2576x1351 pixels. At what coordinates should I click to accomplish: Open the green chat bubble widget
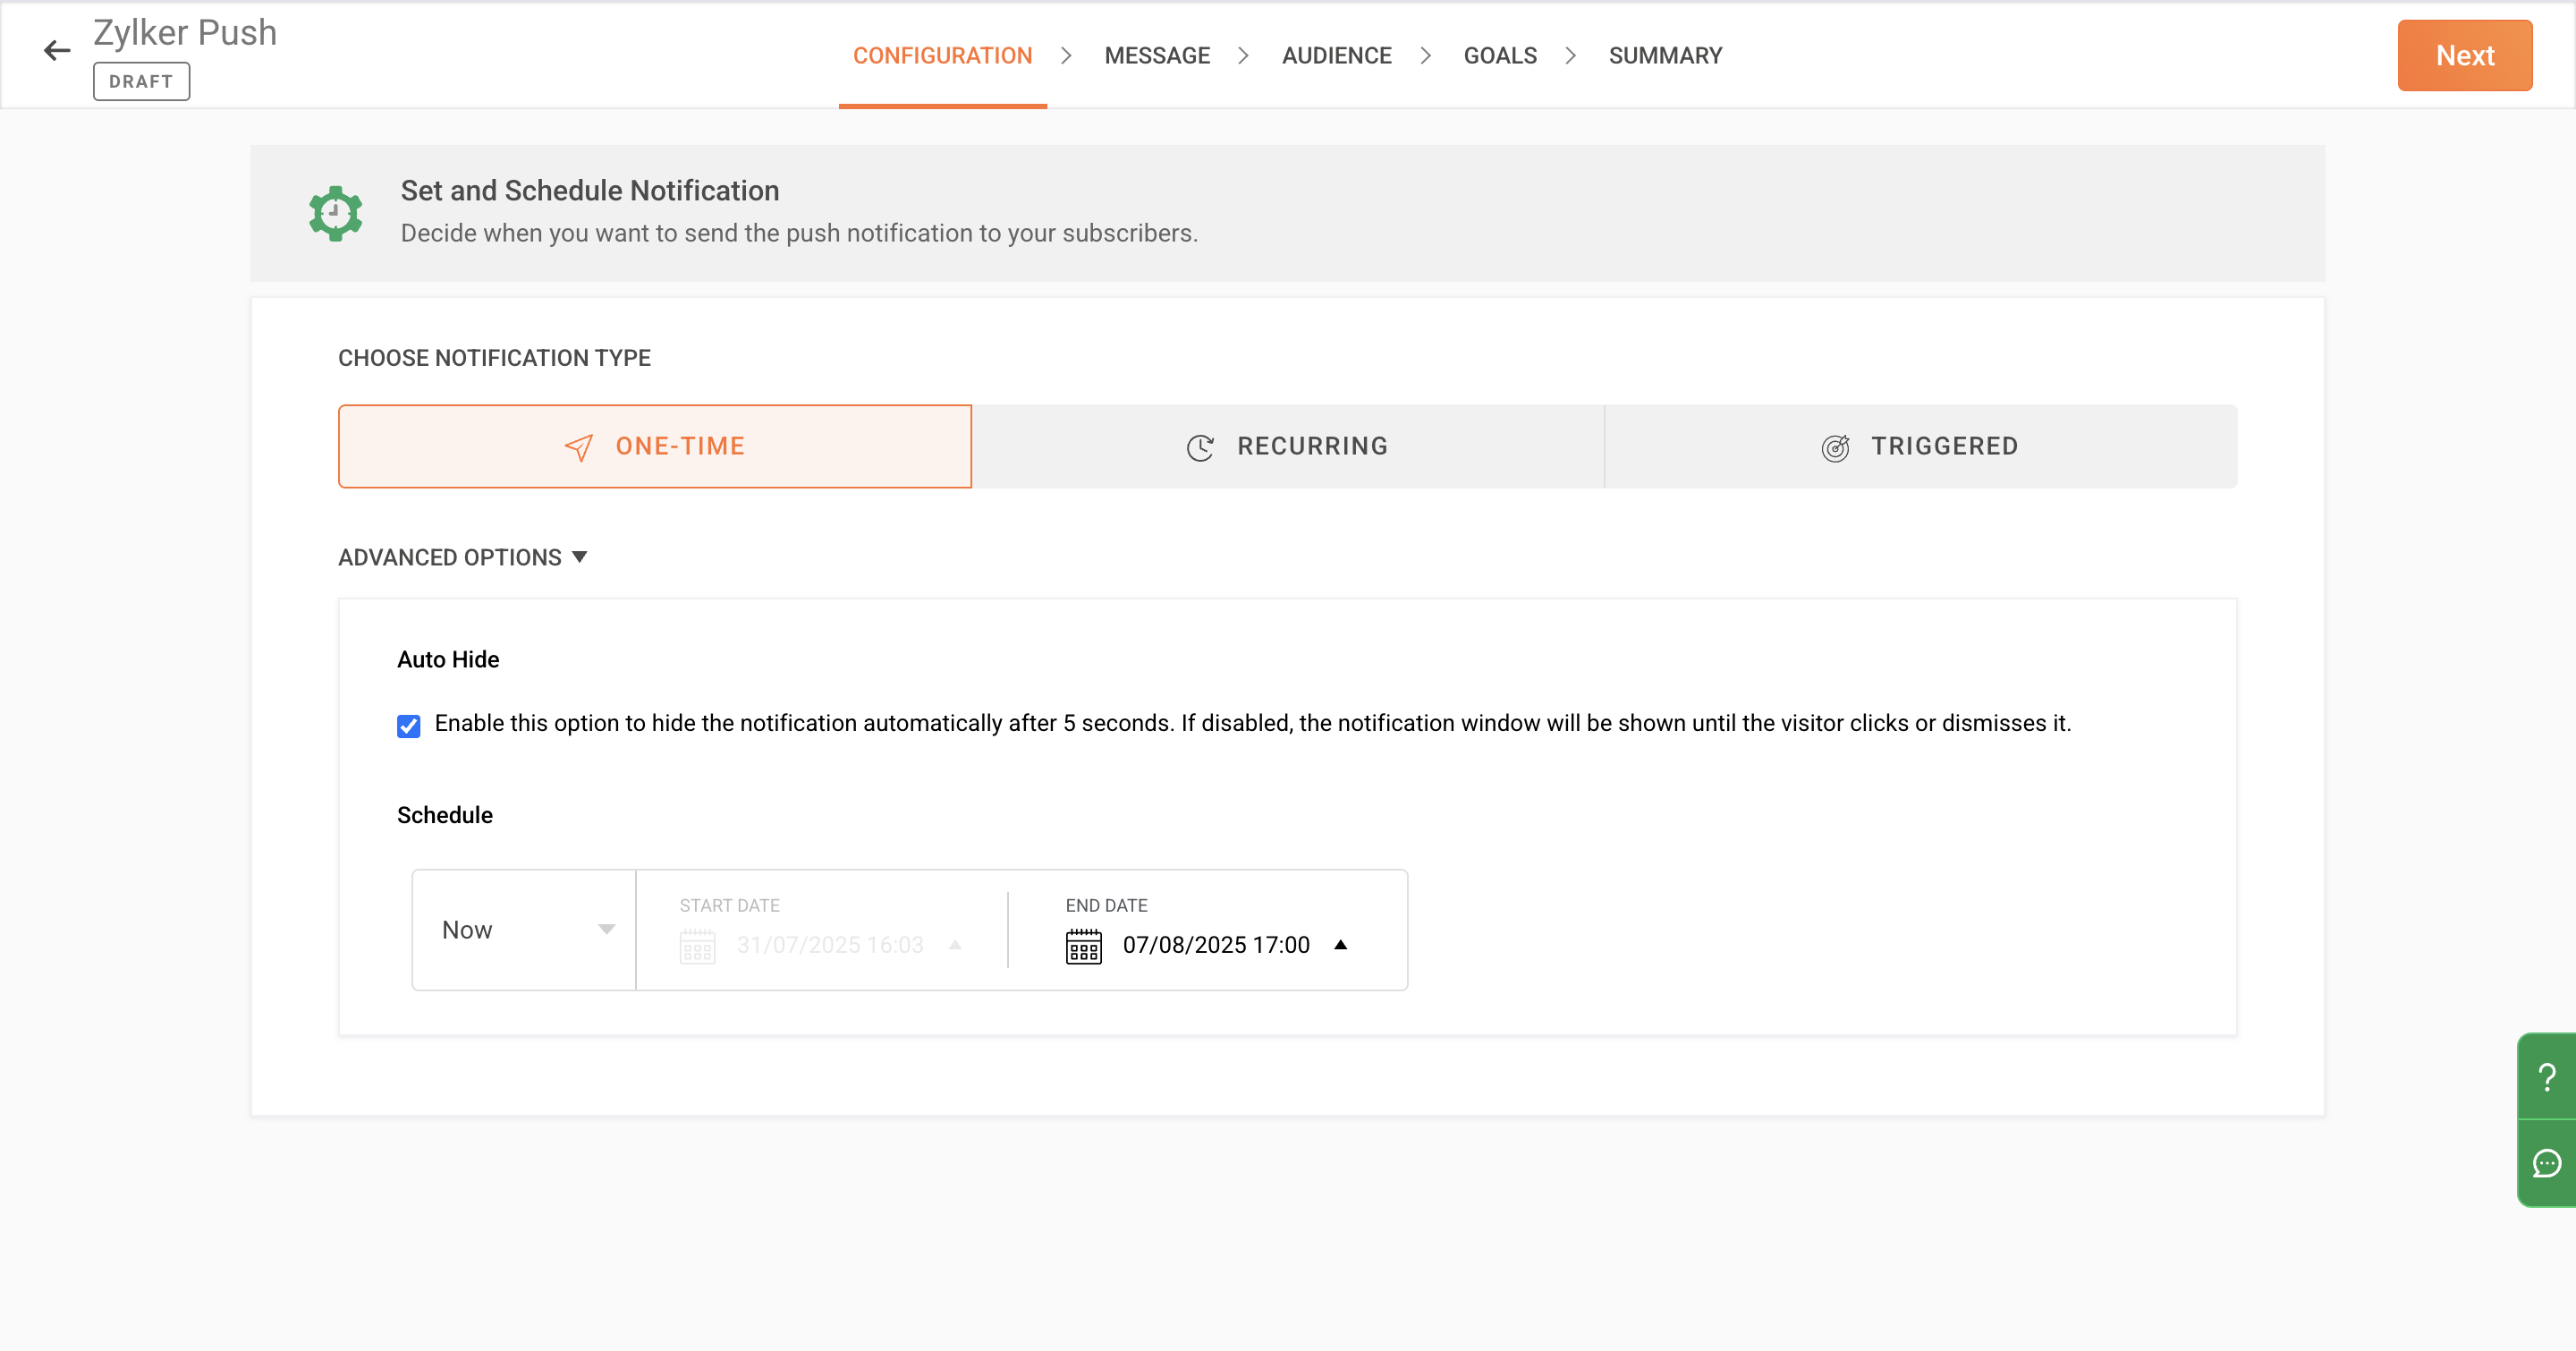coord(2546,1163)
